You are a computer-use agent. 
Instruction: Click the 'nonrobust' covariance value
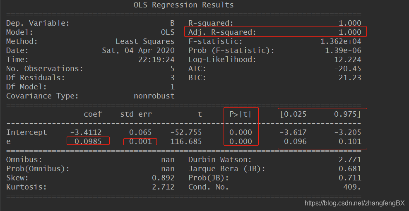[154, 96]
